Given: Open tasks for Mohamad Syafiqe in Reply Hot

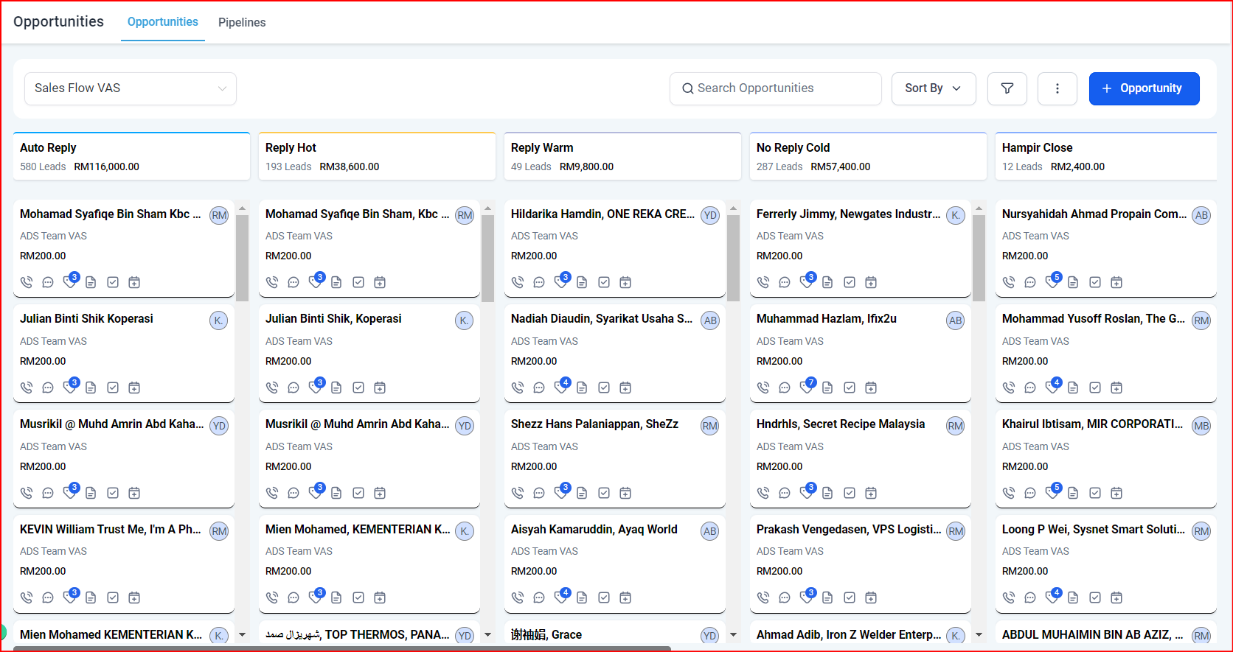Looking at the screenshot, I should click(358, 282).
